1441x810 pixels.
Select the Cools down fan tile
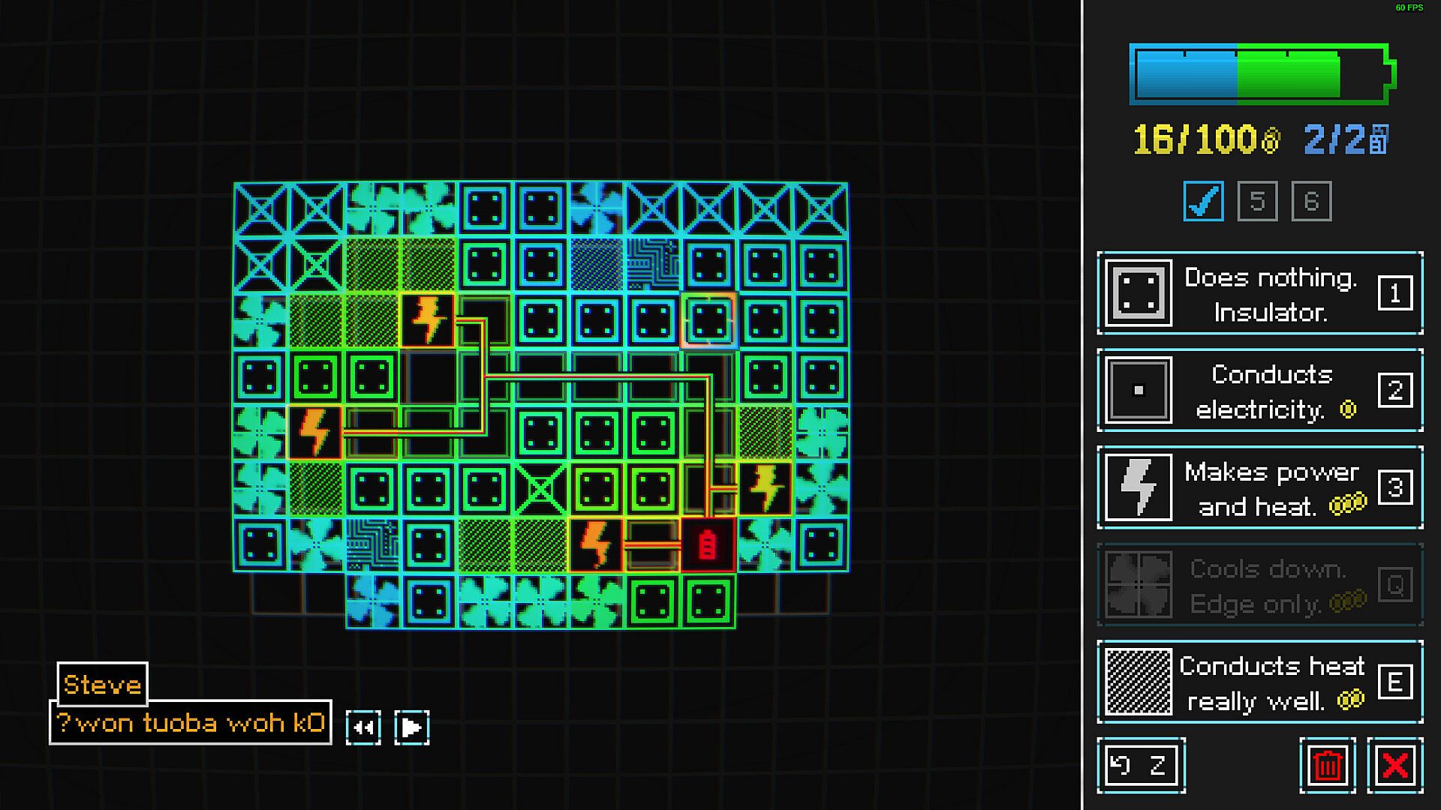(x=1259, y=585)
